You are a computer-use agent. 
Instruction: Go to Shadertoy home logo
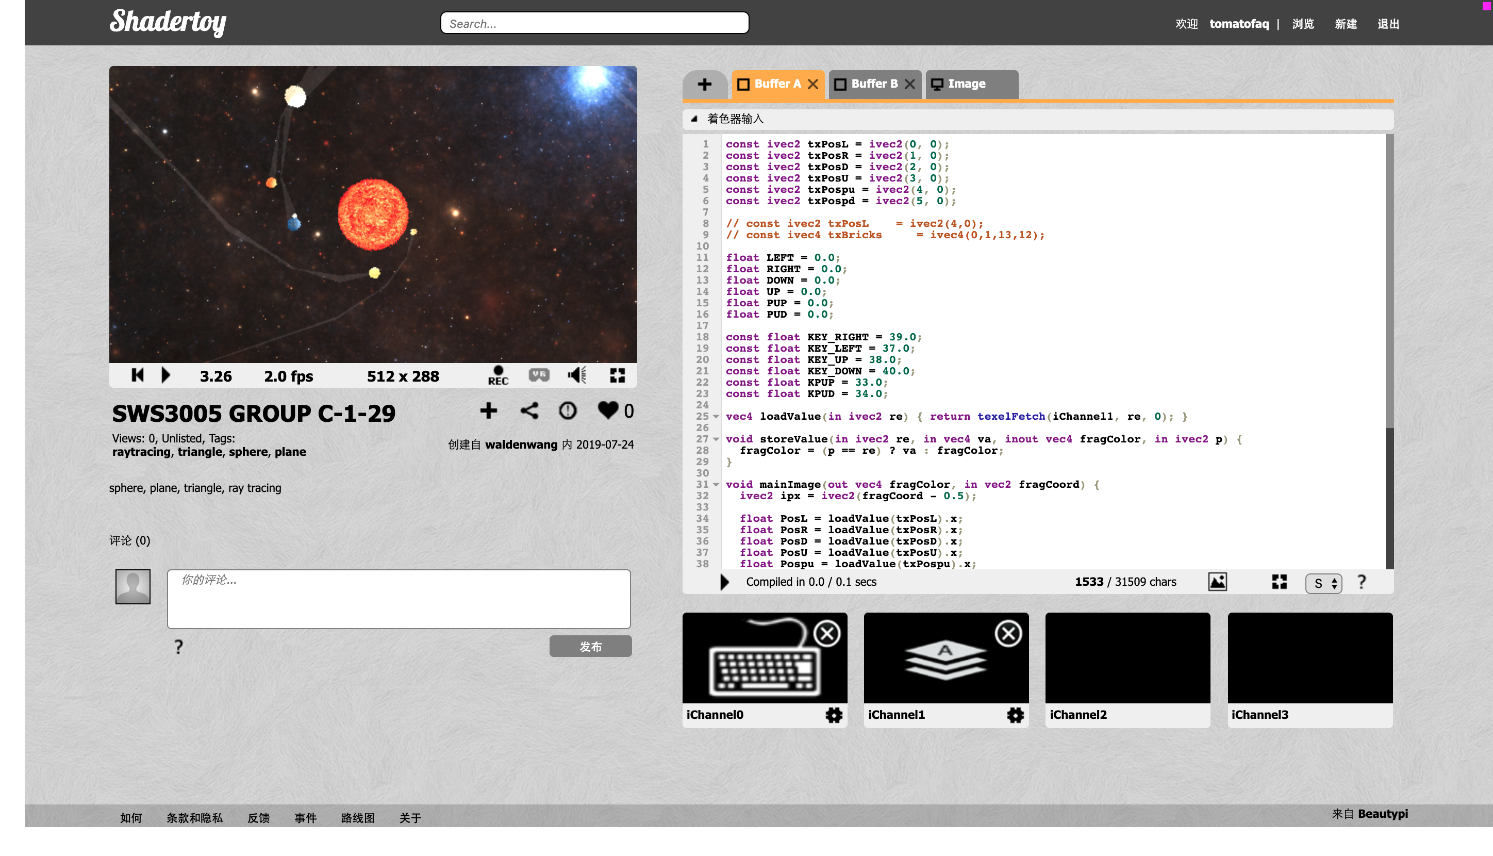(168, 22)
